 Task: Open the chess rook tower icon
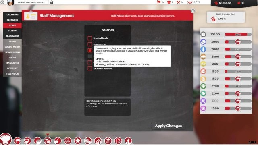click(128, 141)
